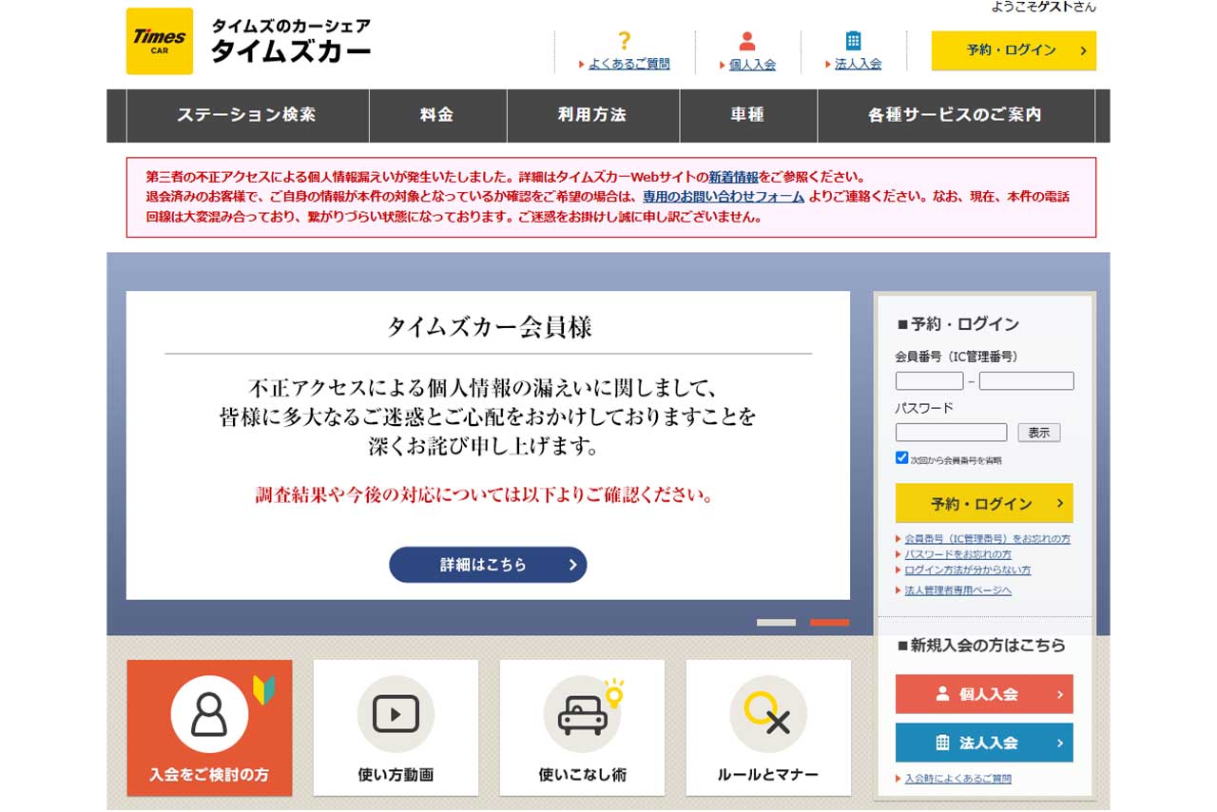Screen dimensions: 1217x812
Task: Open 新着情報 link in notice
Action: pos(734,177)
